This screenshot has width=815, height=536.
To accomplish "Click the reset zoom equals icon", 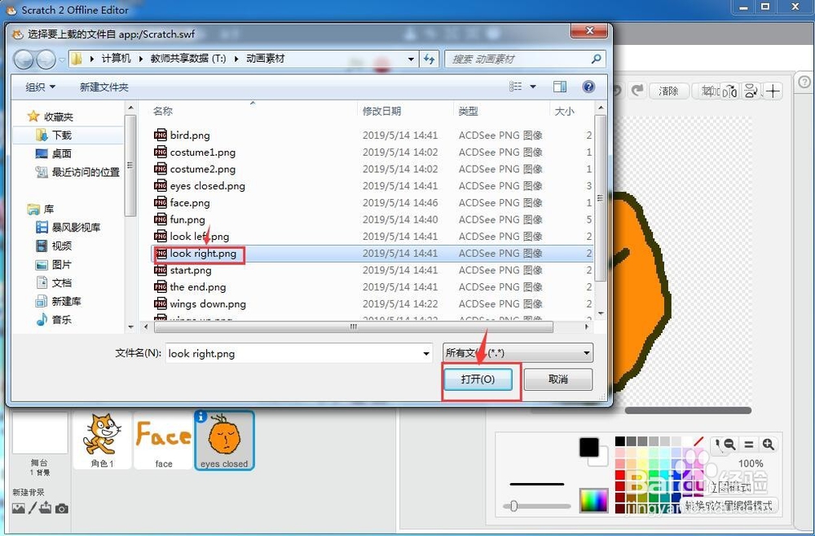I will click(x=748, y=445).
